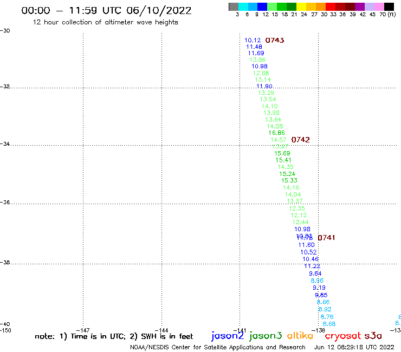The width and height of the screenshot is (401, 352).
Task: Click the orange legend swatch before 30
Action: click(321, 6)
